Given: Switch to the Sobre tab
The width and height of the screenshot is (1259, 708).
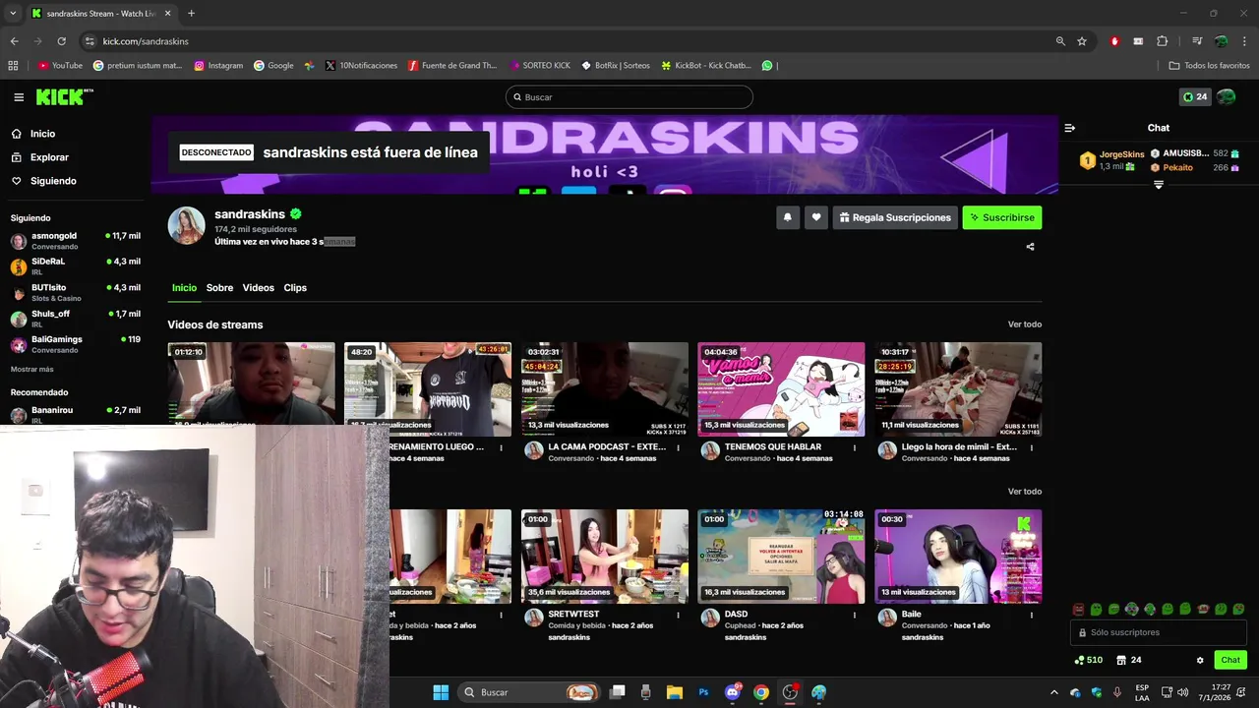Looking at the screenshot, I should pyautogui.click(x=219, y=288).
